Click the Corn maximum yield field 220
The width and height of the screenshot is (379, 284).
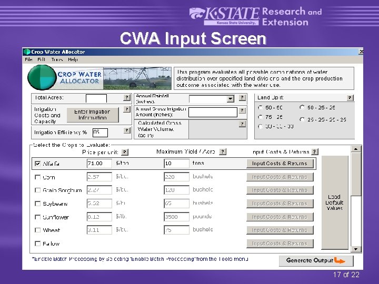click(176, 177)
